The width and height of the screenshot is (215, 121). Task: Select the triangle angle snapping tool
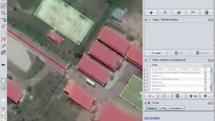3,33
